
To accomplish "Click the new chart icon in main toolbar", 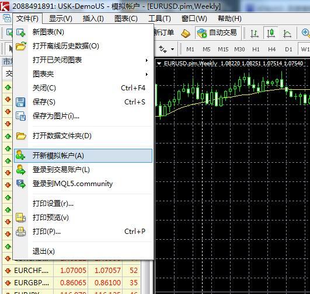I will click(9, 32).
